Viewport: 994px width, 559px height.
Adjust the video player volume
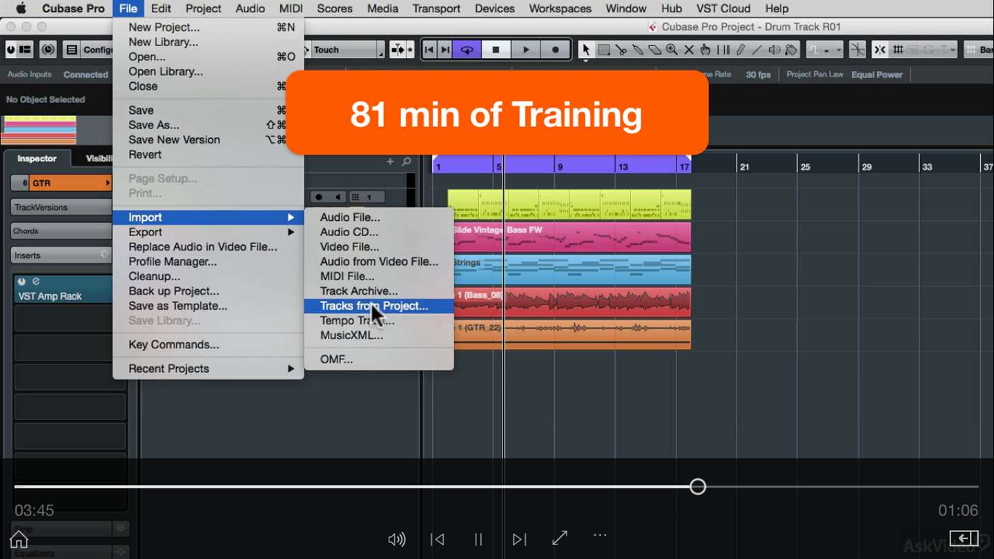397,539
